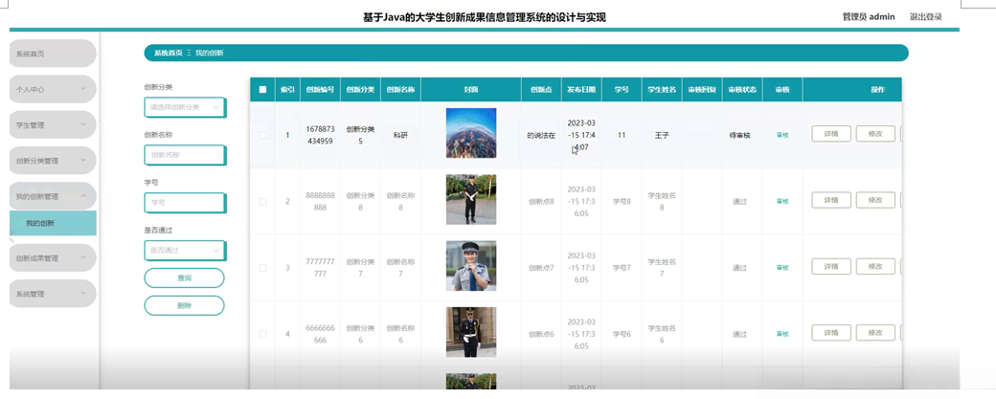Click the 审核状态 column header
Screen dimensions: 996x399
742,90
